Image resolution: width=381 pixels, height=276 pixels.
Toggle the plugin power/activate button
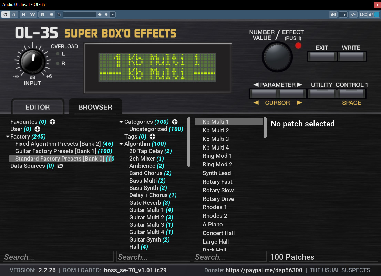(x=6, y=14)
